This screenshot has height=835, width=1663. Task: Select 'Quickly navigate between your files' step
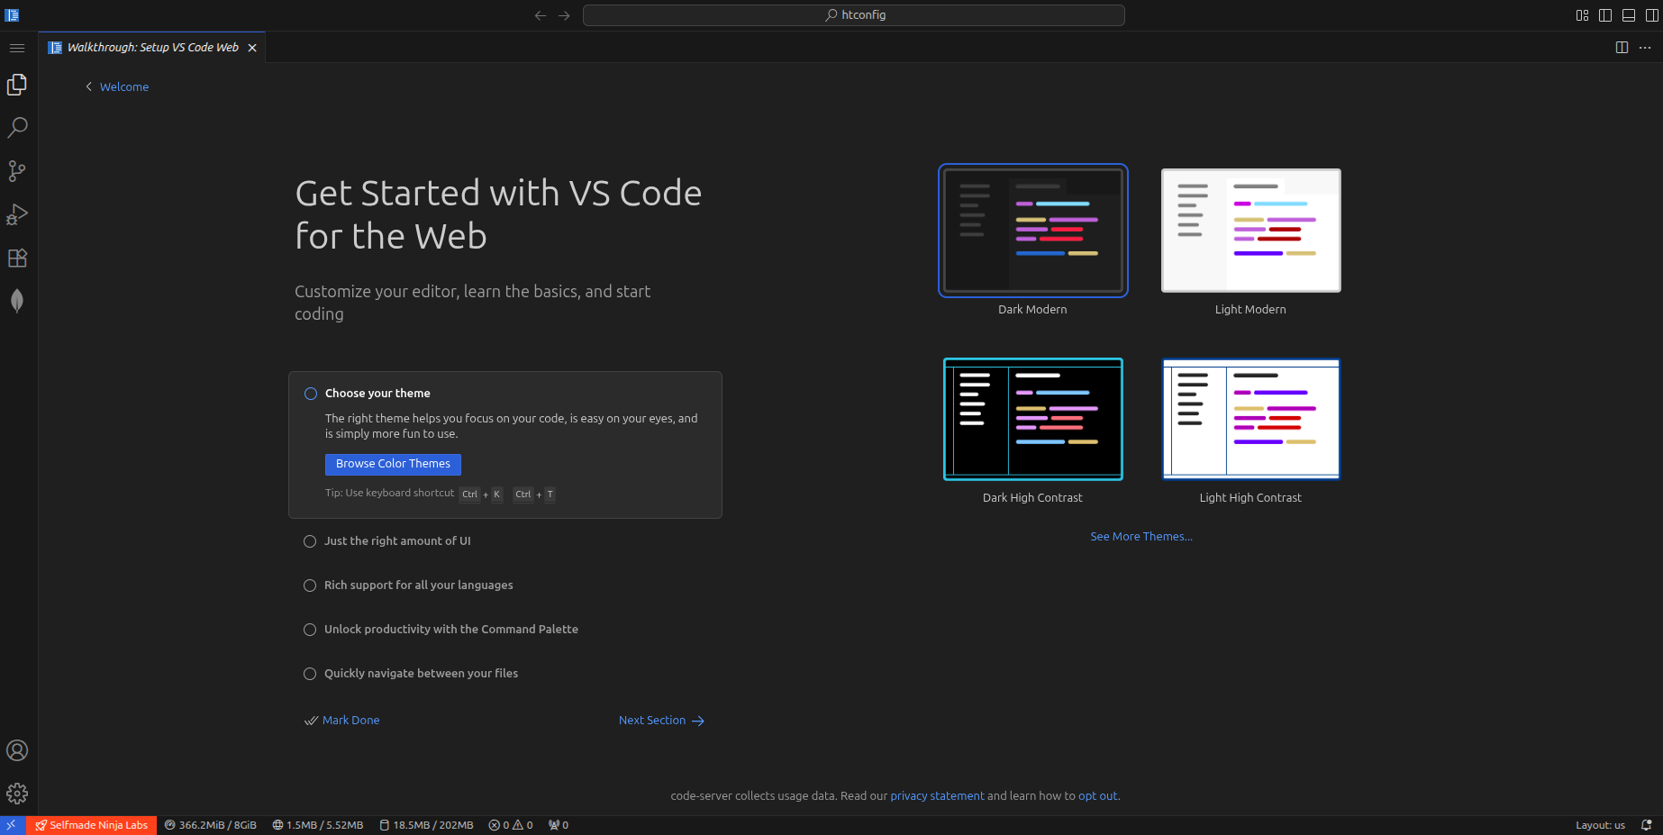click(421, 674)
